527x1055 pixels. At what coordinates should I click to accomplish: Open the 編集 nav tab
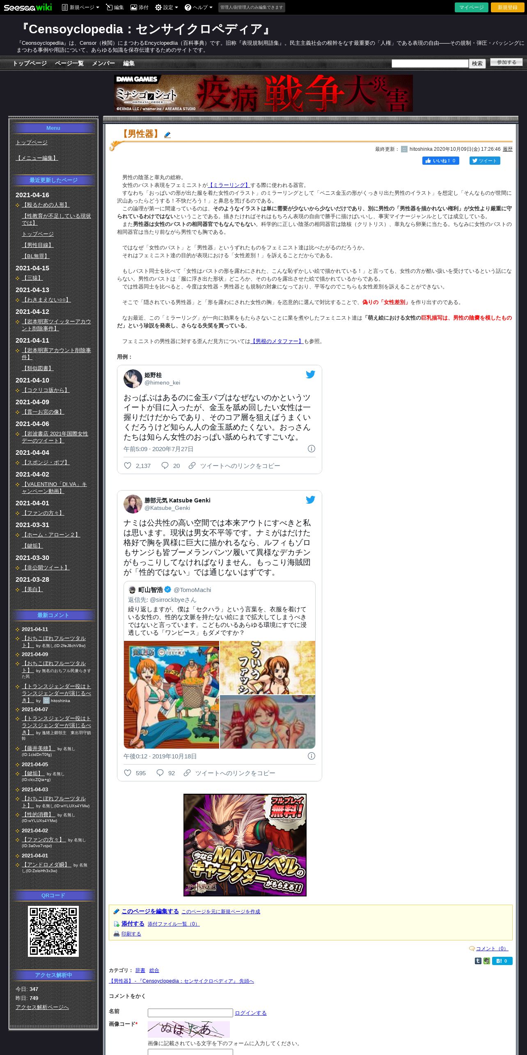128,63
